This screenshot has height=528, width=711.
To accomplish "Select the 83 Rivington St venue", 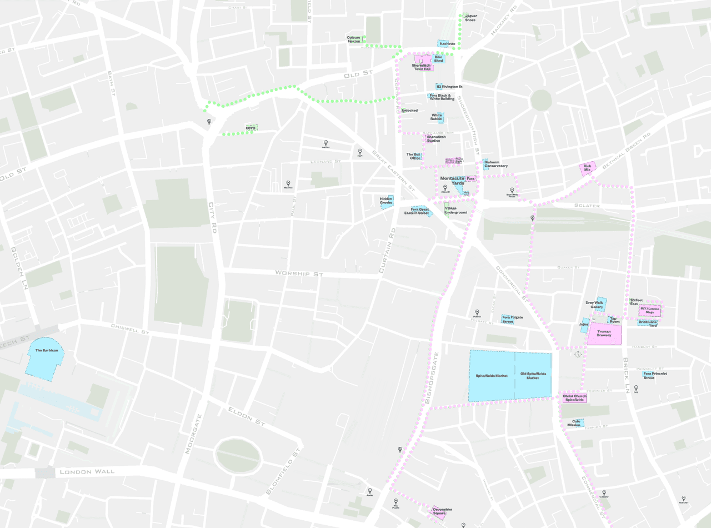I will pos(449,87).
